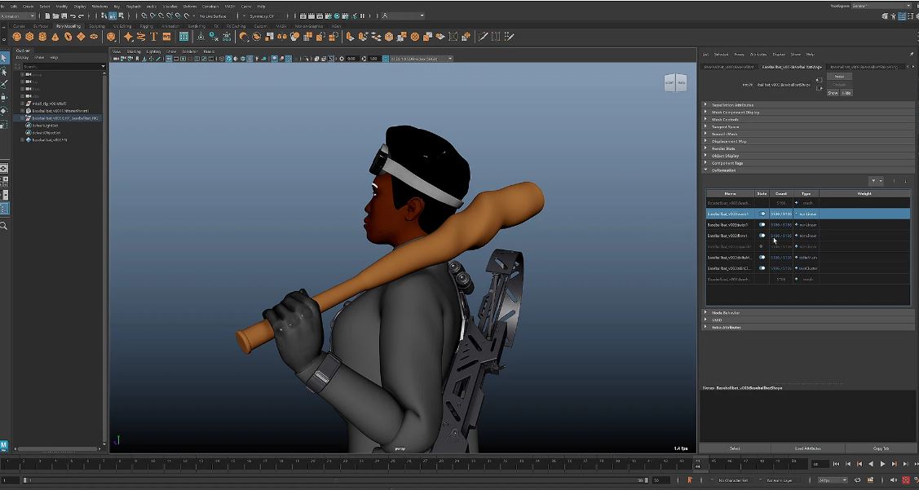
Task: Collapse the Deformation section
Action: coord(807,170)
